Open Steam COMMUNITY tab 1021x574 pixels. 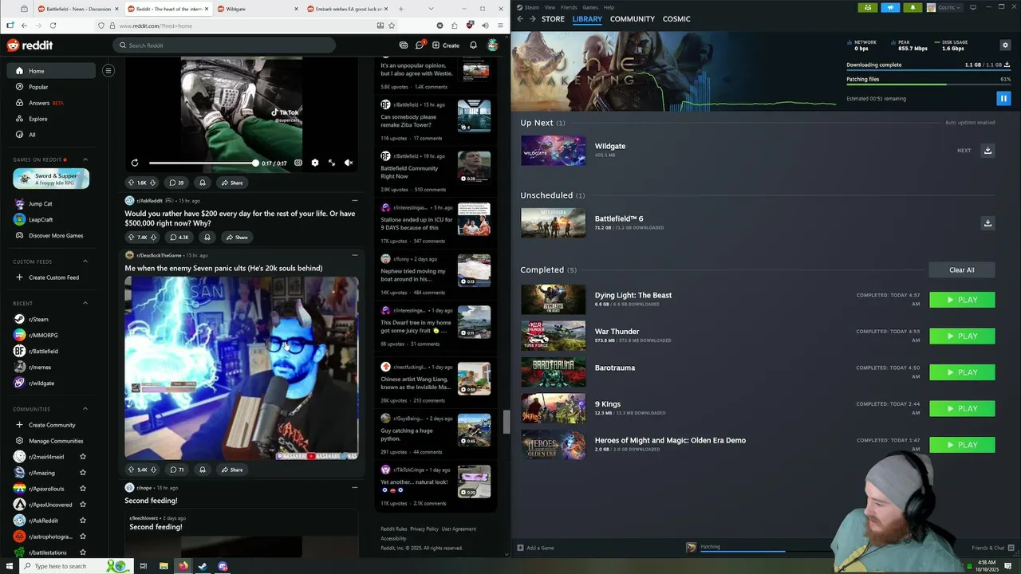[x=633, y=18]
